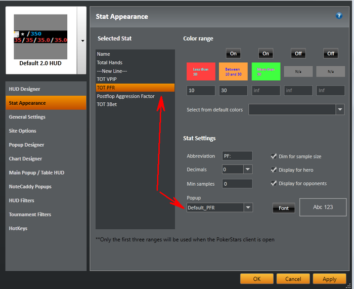Go to General Settings
The image size is (354, 289).
(46, 117)
